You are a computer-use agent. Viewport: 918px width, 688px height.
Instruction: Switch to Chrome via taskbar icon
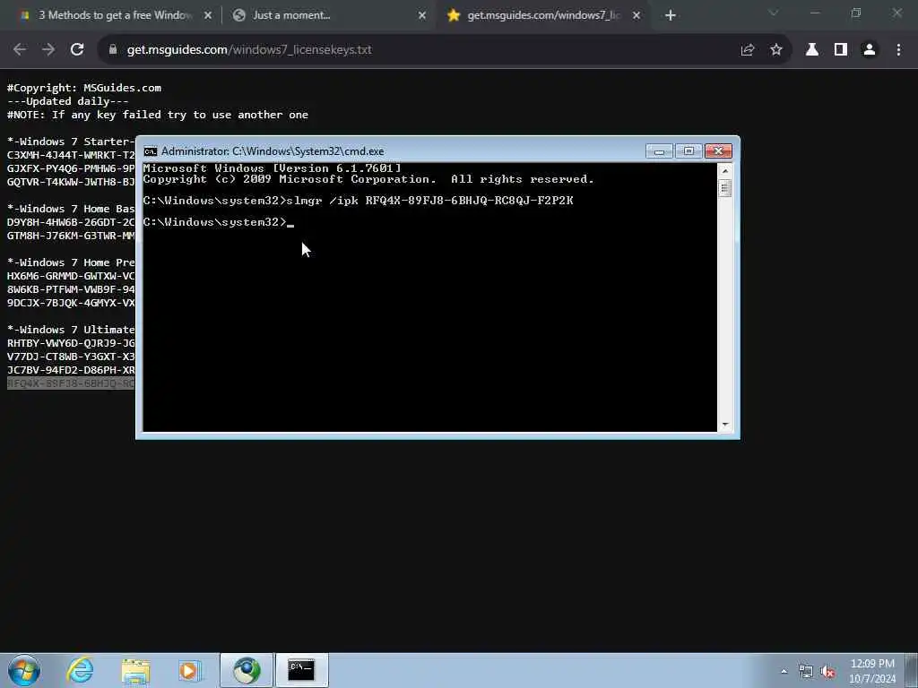coord(247,670)
